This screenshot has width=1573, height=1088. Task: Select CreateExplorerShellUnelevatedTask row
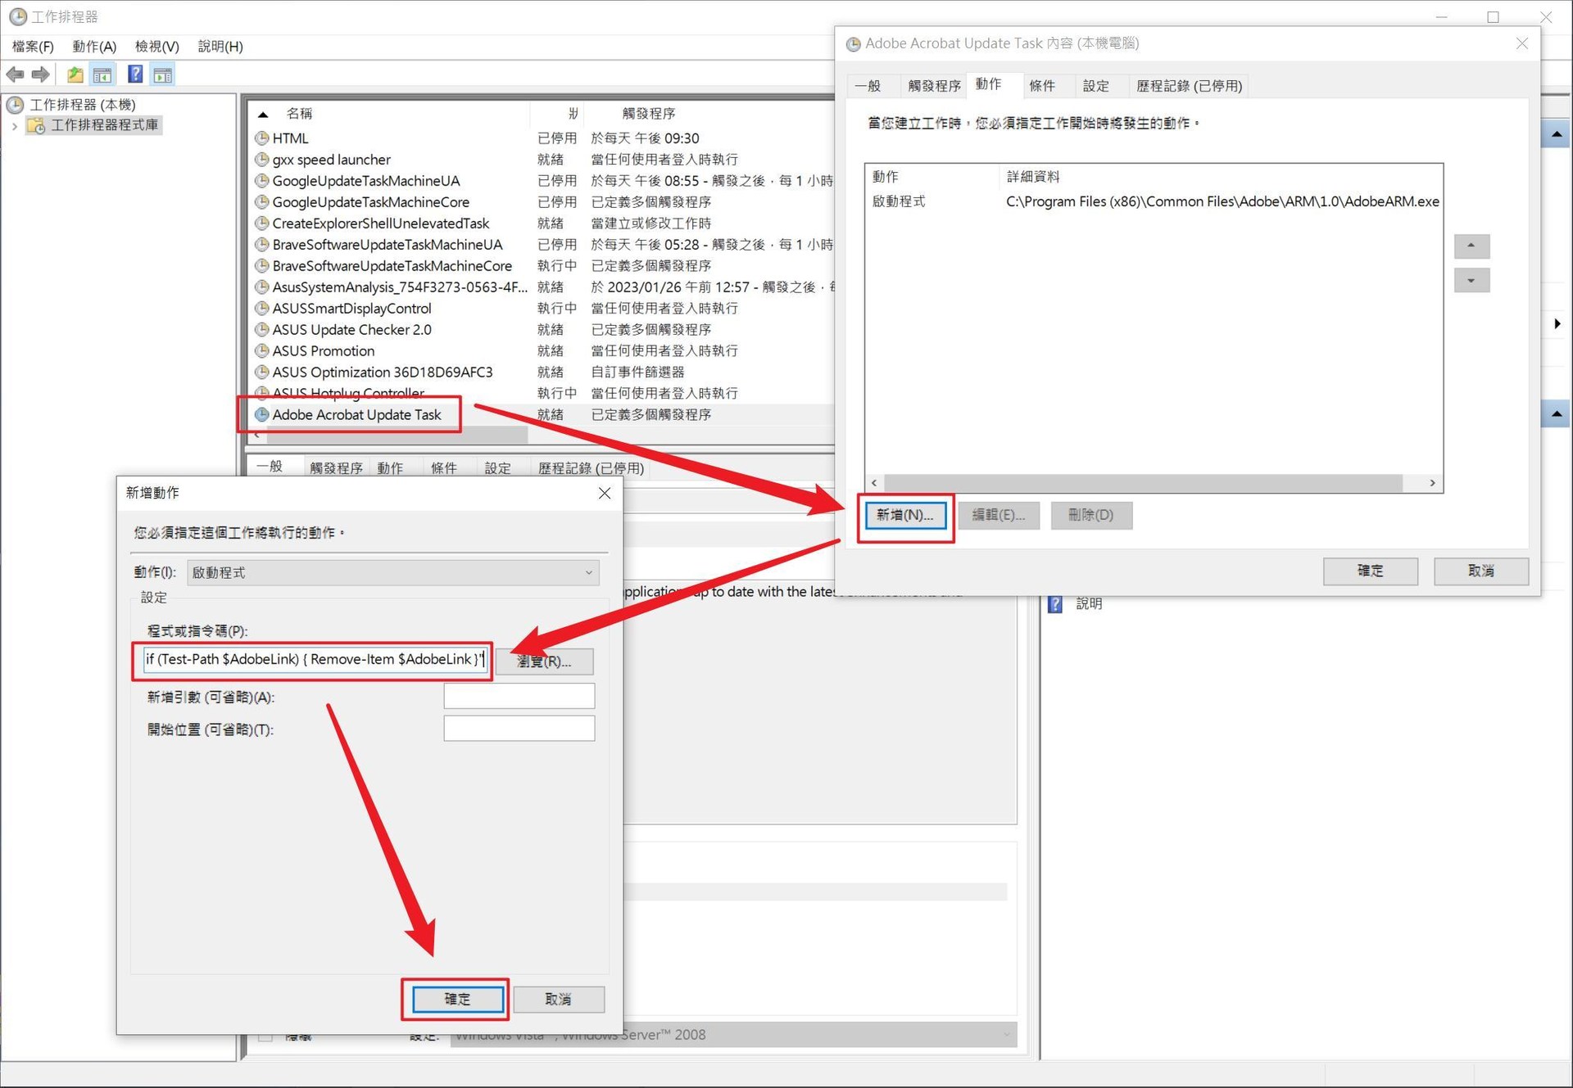[x=541, y=223]
